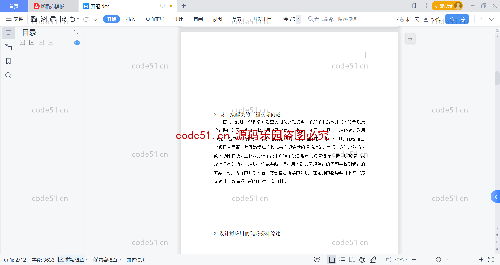500x265 pixels.
Task: Click the 兼容模式 status text
Action: [136, 260]
